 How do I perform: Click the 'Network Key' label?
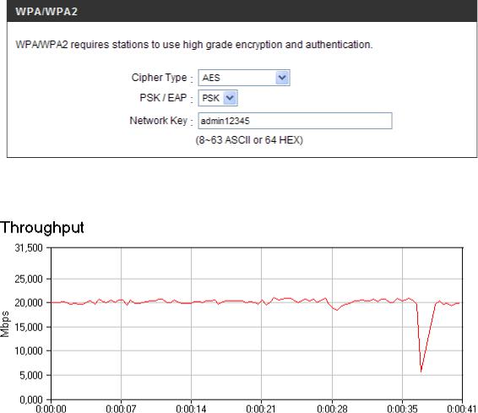click(x=158, y=121)
